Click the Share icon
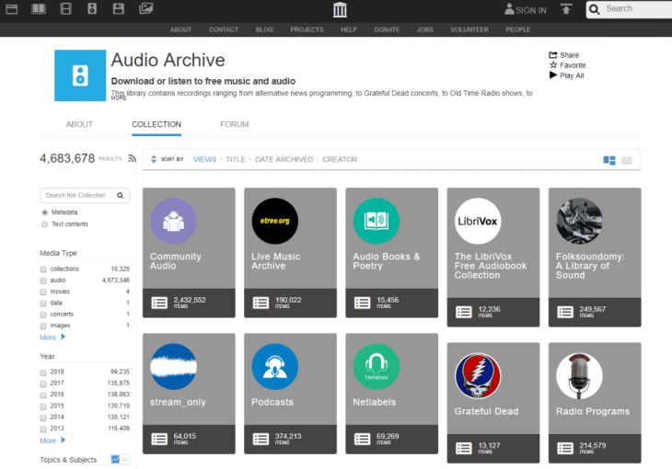The width and height of the screenshot is (672, 469). point(553,55)
